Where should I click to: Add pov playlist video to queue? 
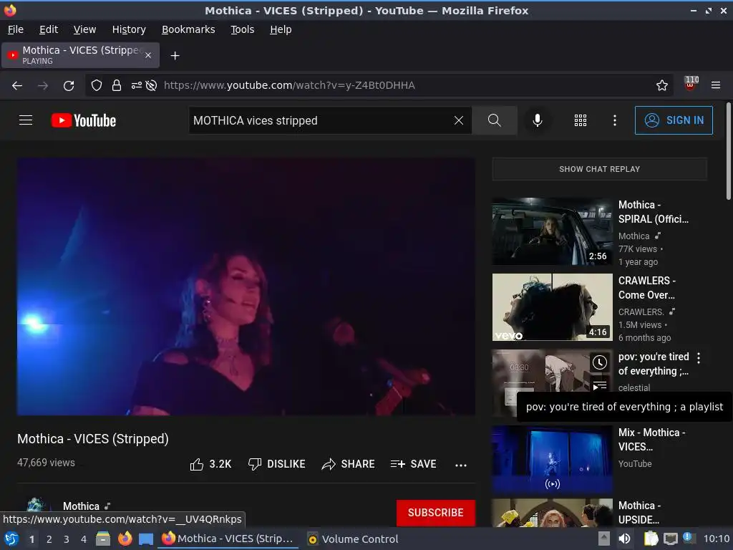[x=600, y=385]
